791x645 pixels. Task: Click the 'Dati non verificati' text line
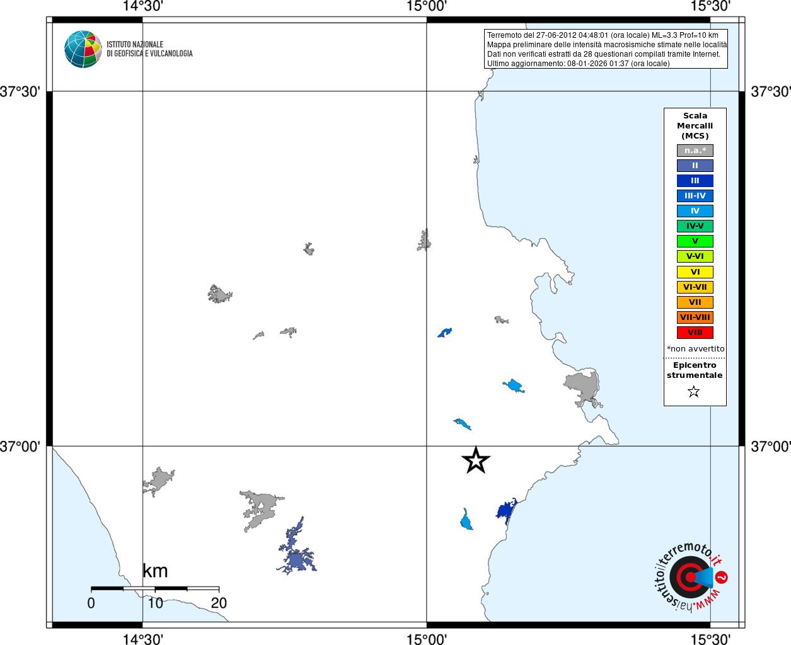point(603,54)
